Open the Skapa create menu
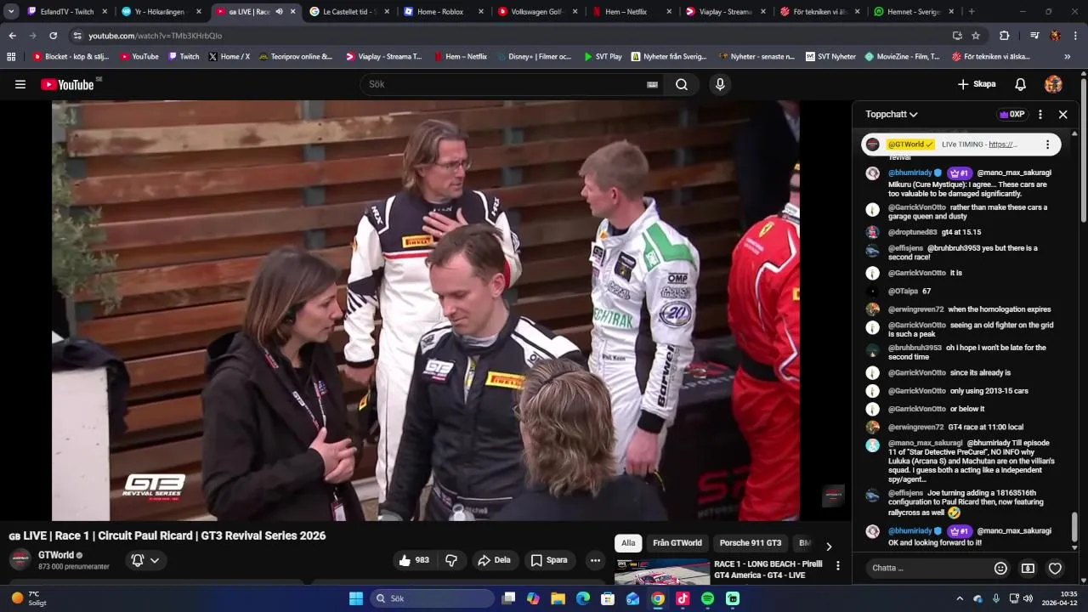 (x=976, y=84)
